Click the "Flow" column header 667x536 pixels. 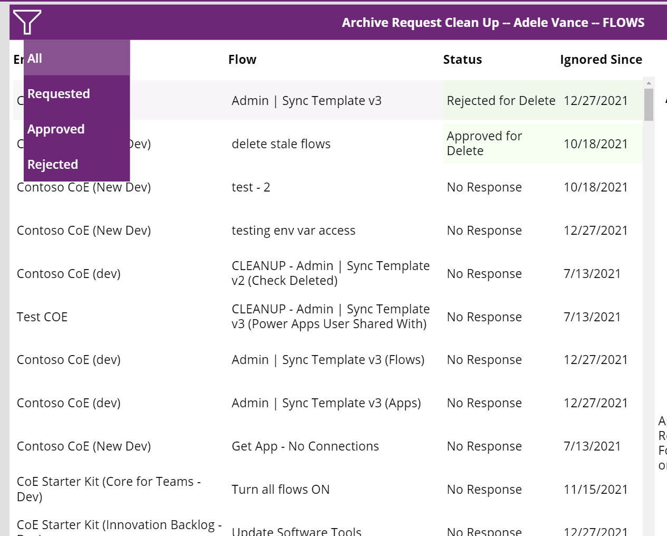pyautogui.click(x=242, y=59)
